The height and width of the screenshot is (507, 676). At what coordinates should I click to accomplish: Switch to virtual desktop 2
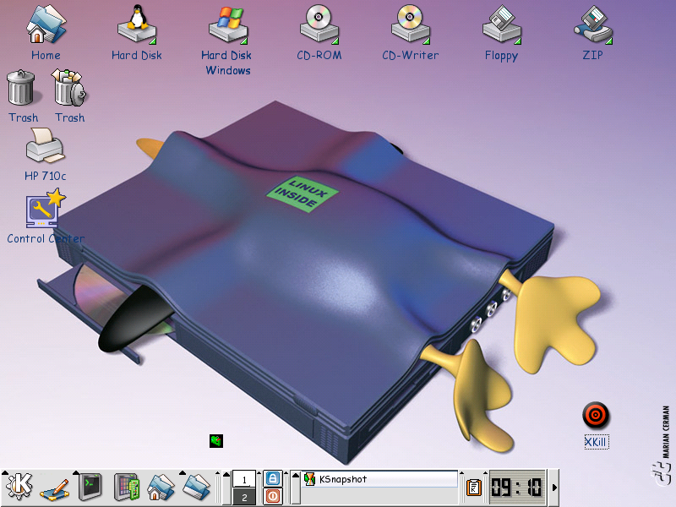[x=244, y=497]
